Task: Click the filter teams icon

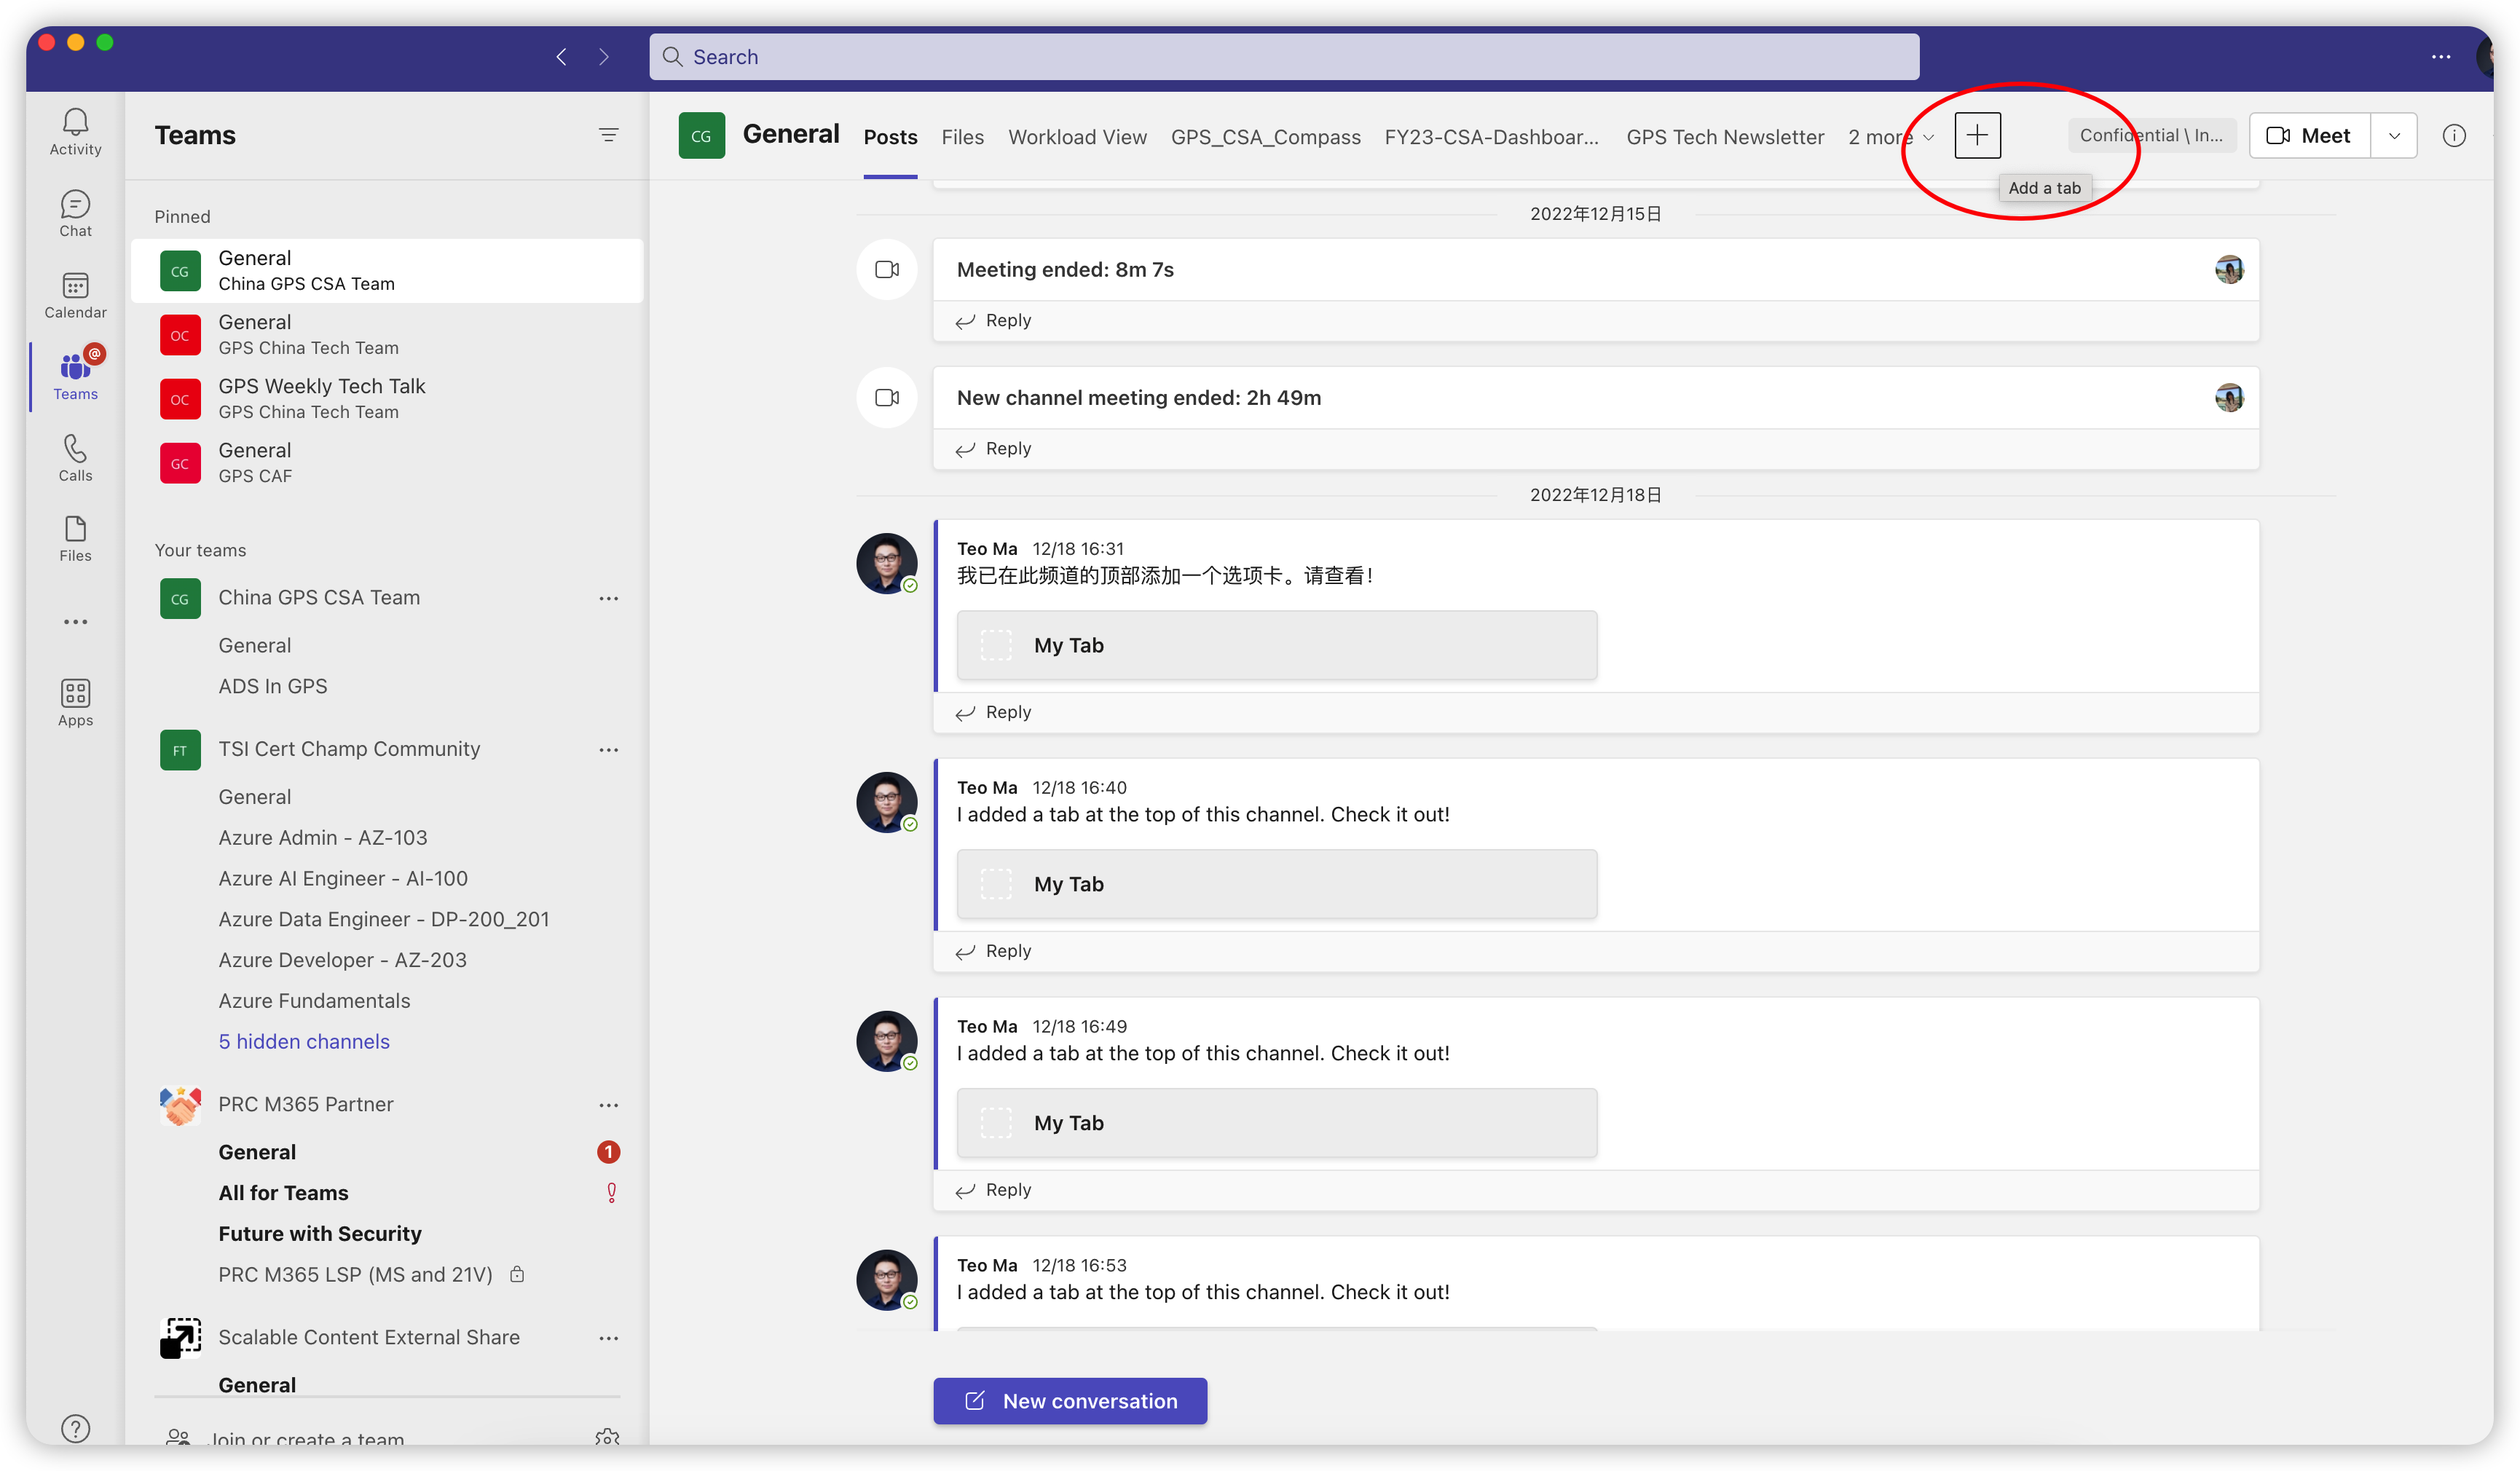Action: pyautogui.click(x=608, y=135)
